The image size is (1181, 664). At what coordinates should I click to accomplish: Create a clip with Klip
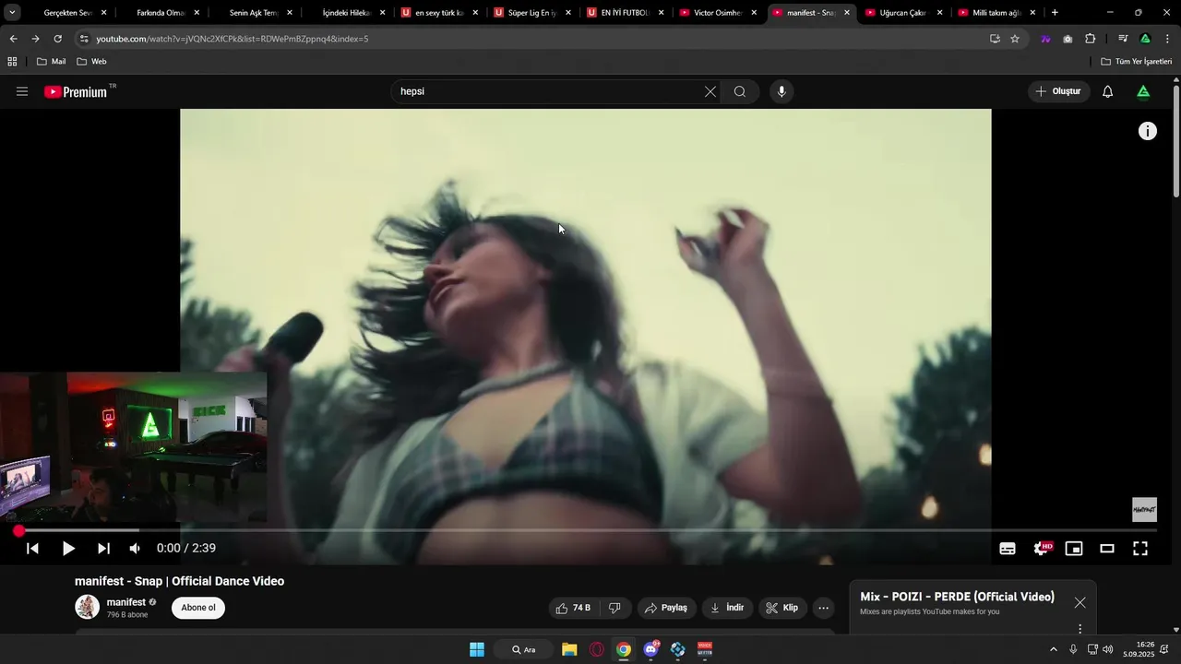[x=781, y=608]
